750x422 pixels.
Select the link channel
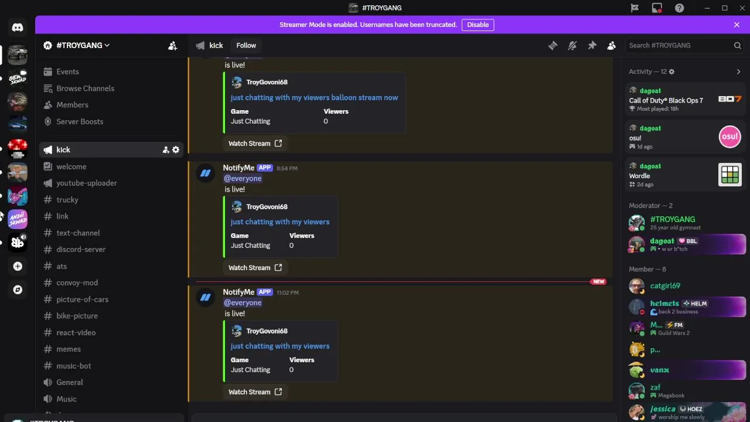point(111,216)
